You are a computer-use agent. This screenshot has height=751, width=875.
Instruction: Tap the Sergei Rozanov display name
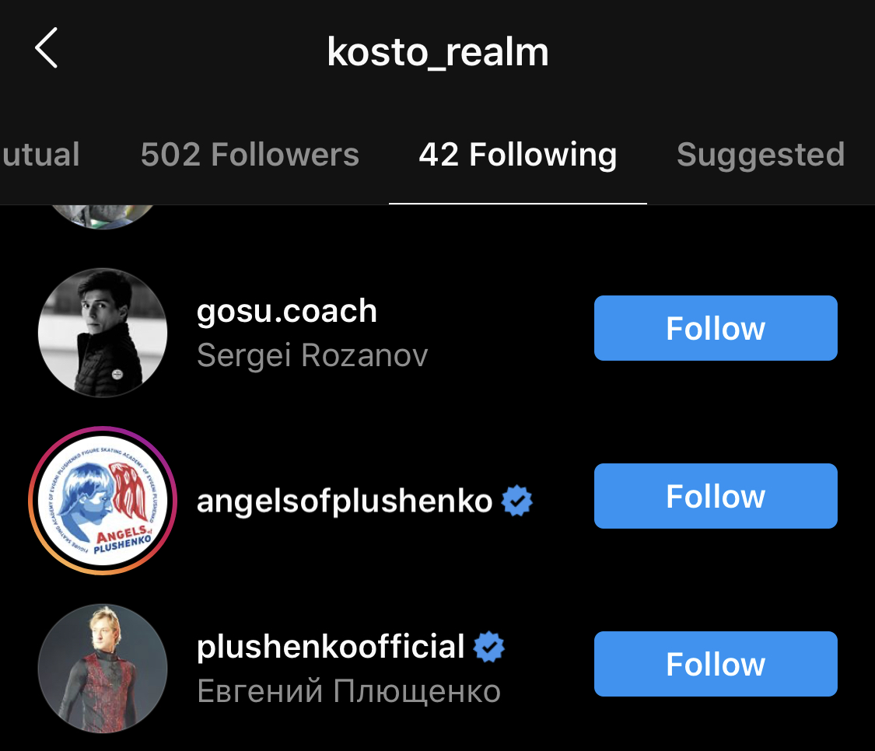point(312,355)
